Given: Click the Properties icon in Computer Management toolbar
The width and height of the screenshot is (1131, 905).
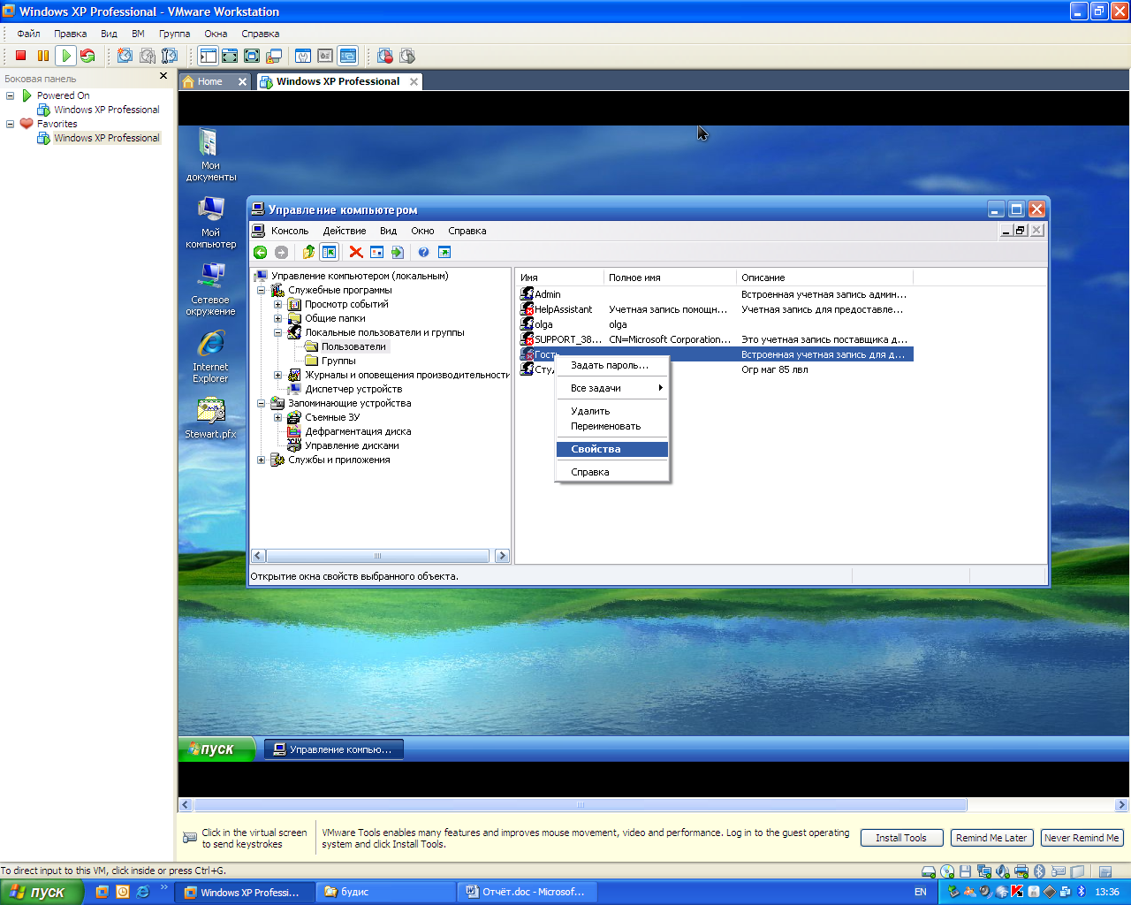Looking at the screenshot, I should (x=377, y=252).
